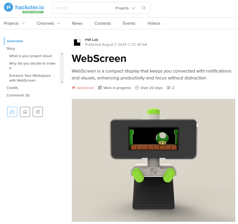238x224 pixels.
Task: Click the Advanced difficulty label
Action: (x=85, y=88)
